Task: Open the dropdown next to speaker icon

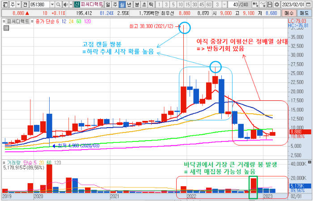Action: [71, 4]
